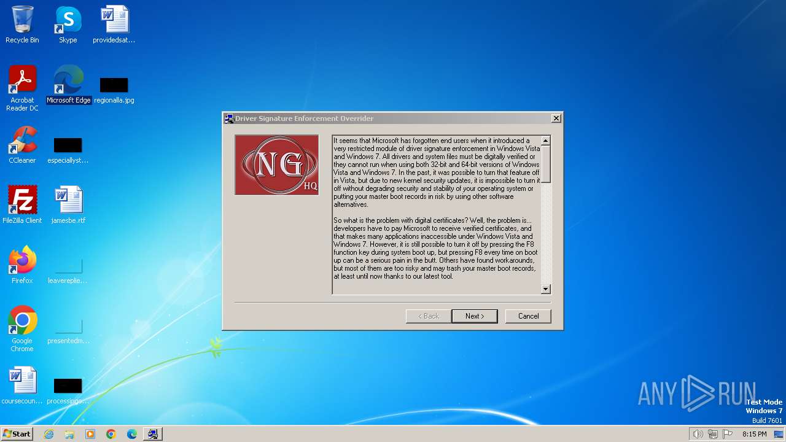Open the Skype desktop shortcut
Viewport: 786px width, 442px height.
coord(68,25)
